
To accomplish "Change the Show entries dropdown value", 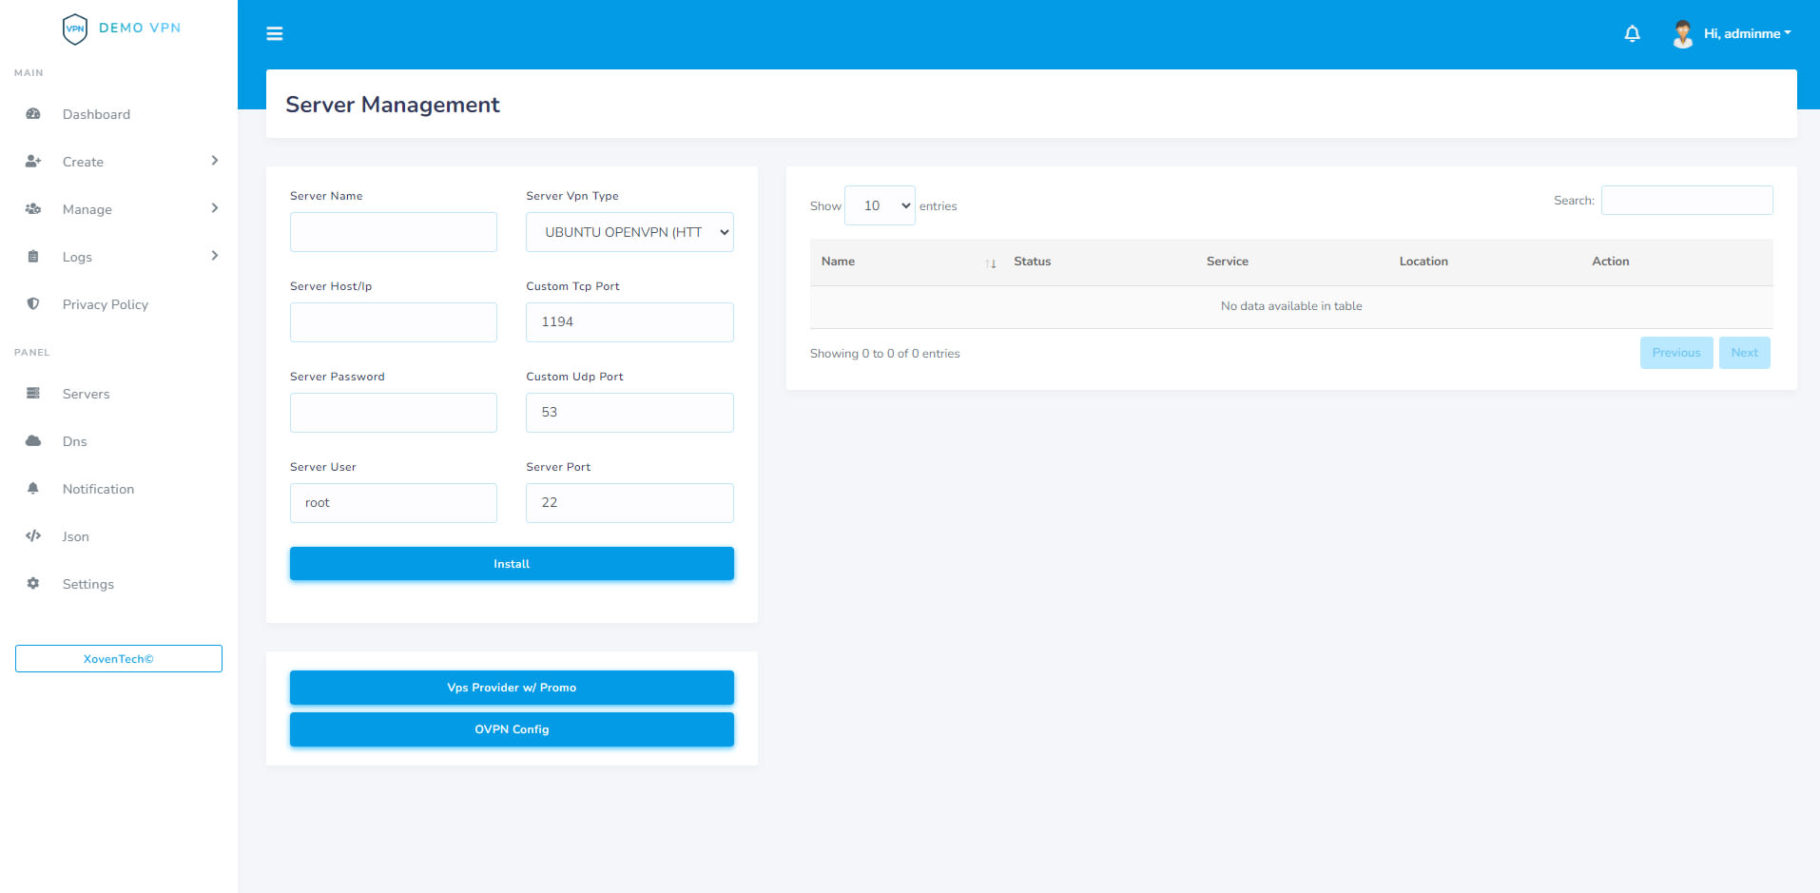I will [879, 204].
